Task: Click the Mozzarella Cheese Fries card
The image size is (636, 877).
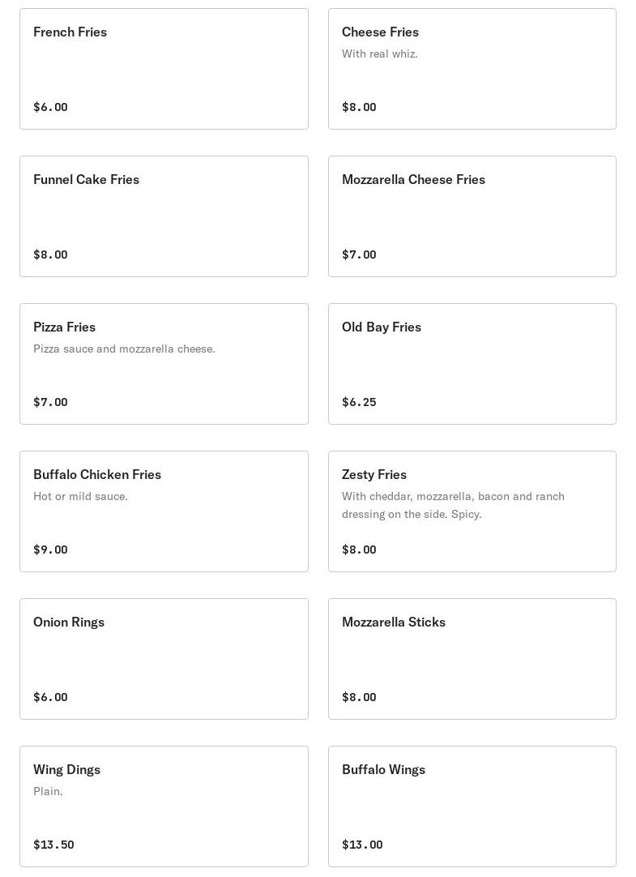Action: 472,216
